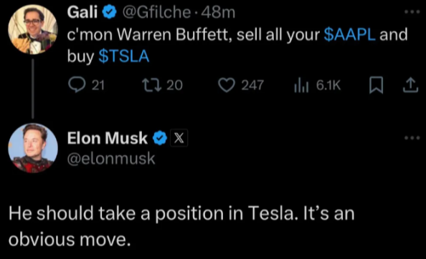Bookmark Gali's tweet

coord(377,85)
